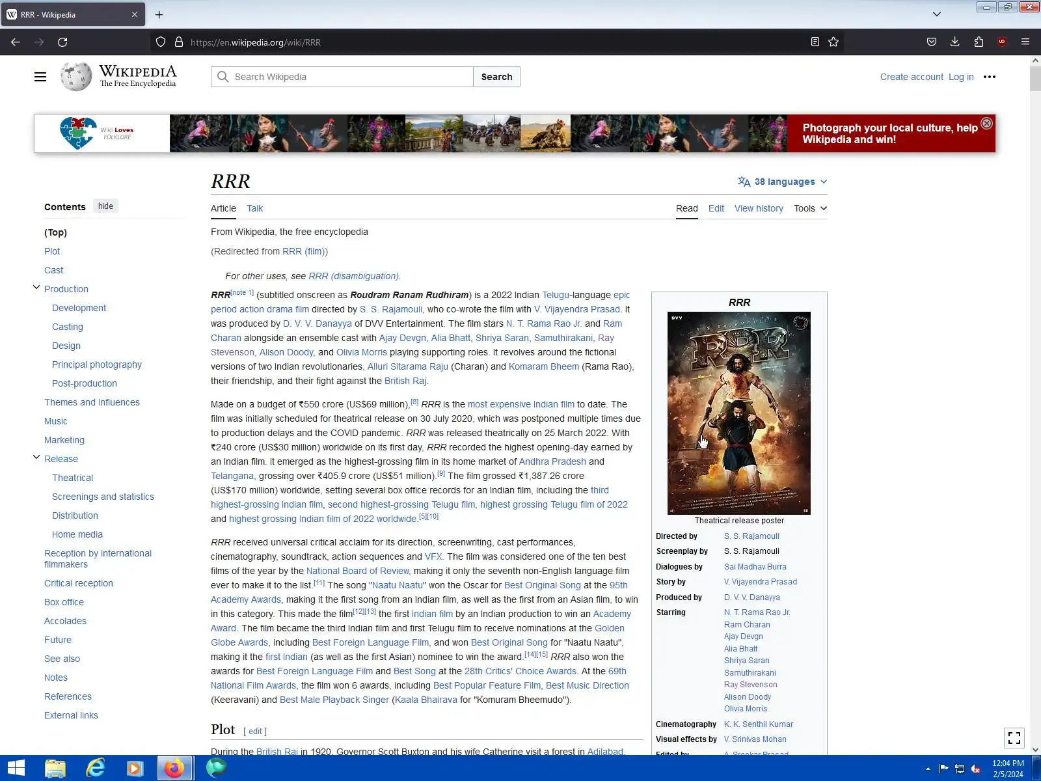1041x781 pixels.
Task: Jump to Accolades section in contents
Action: 65,621
